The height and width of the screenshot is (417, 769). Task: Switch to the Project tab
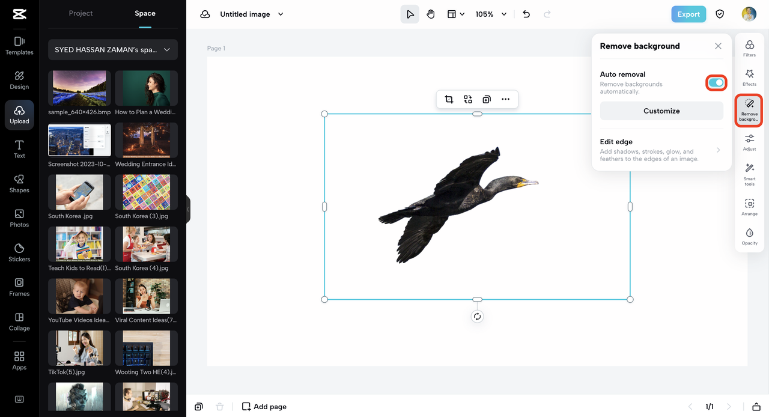tap(81, 13)
